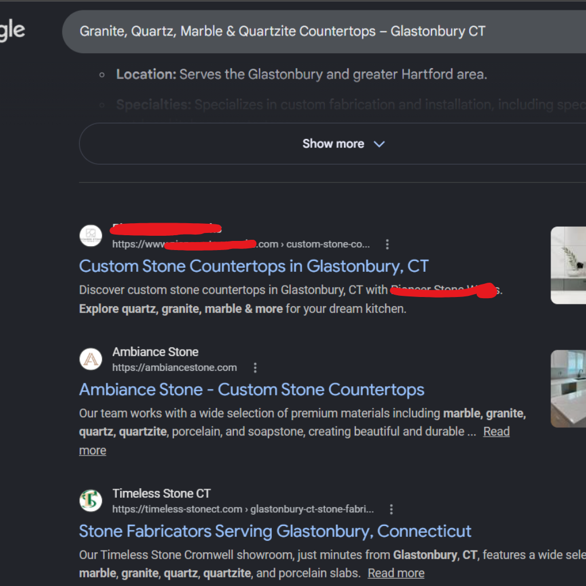Click the ambiancestone.com URL text
This screenshot has width=586, height=586.
(x=175, y=368)
